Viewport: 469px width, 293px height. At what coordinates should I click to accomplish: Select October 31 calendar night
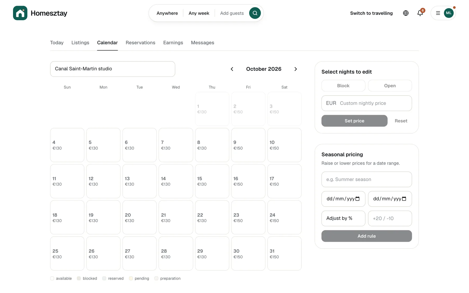click(285, 254)
